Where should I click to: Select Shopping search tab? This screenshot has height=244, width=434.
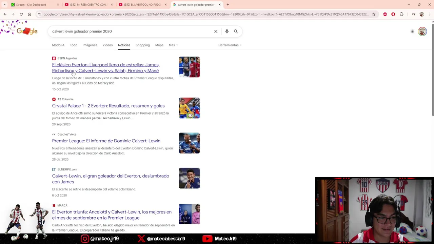coord(142,45)
